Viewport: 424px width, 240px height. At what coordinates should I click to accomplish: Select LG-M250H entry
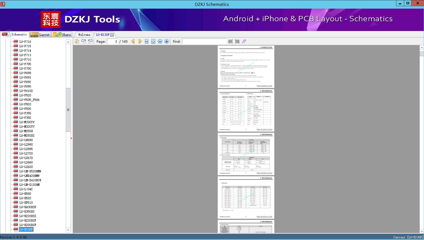[x=26, y=131]
